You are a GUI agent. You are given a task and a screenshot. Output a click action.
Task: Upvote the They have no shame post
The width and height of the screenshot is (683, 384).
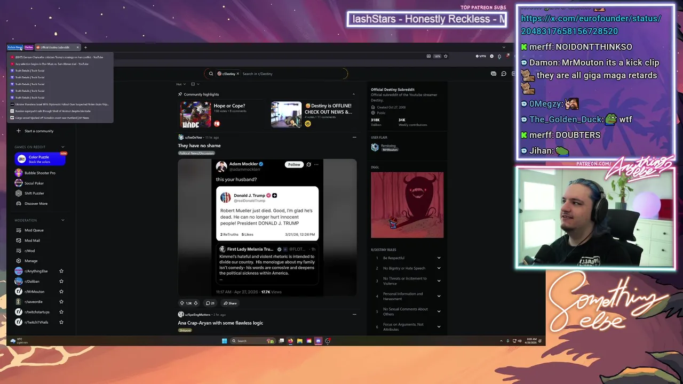pos(182,303)
